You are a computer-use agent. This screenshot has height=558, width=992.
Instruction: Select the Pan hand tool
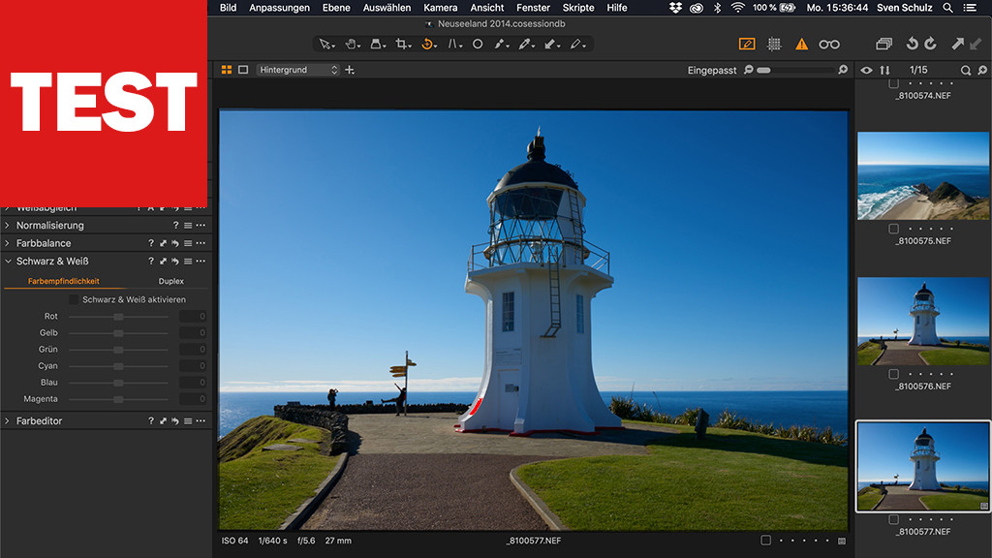(351, 45)
